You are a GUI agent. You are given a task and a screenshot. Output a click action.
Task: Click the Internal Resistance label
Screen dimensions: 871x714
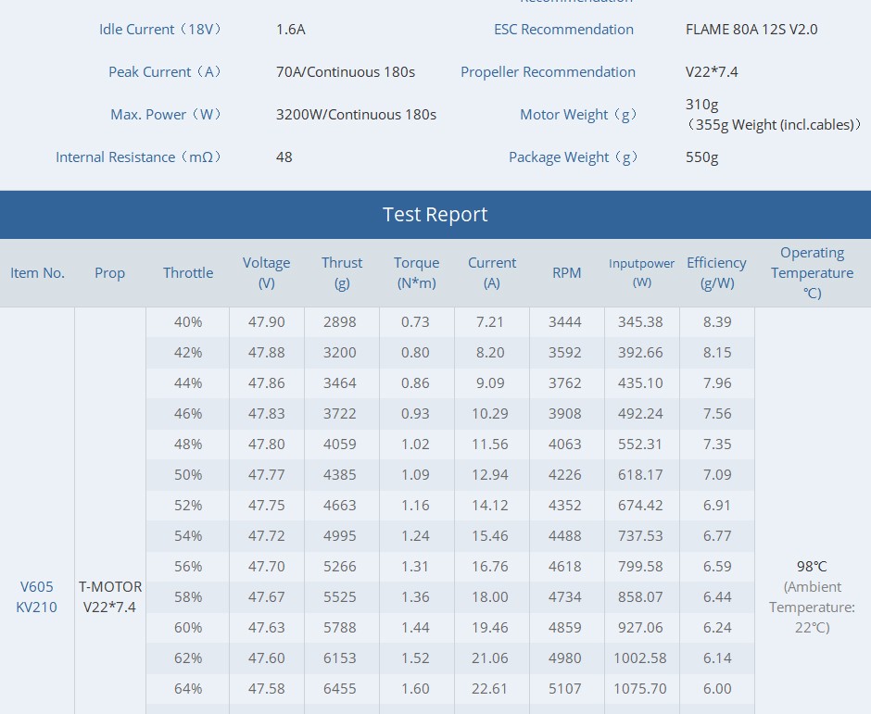139,157
